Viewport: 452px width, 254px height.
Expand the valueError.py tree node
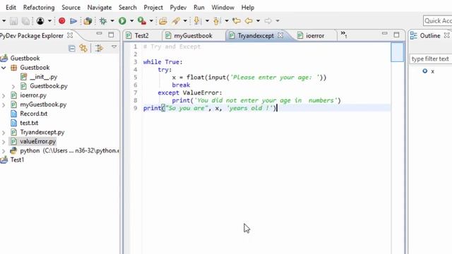click(x=4, y=142)
